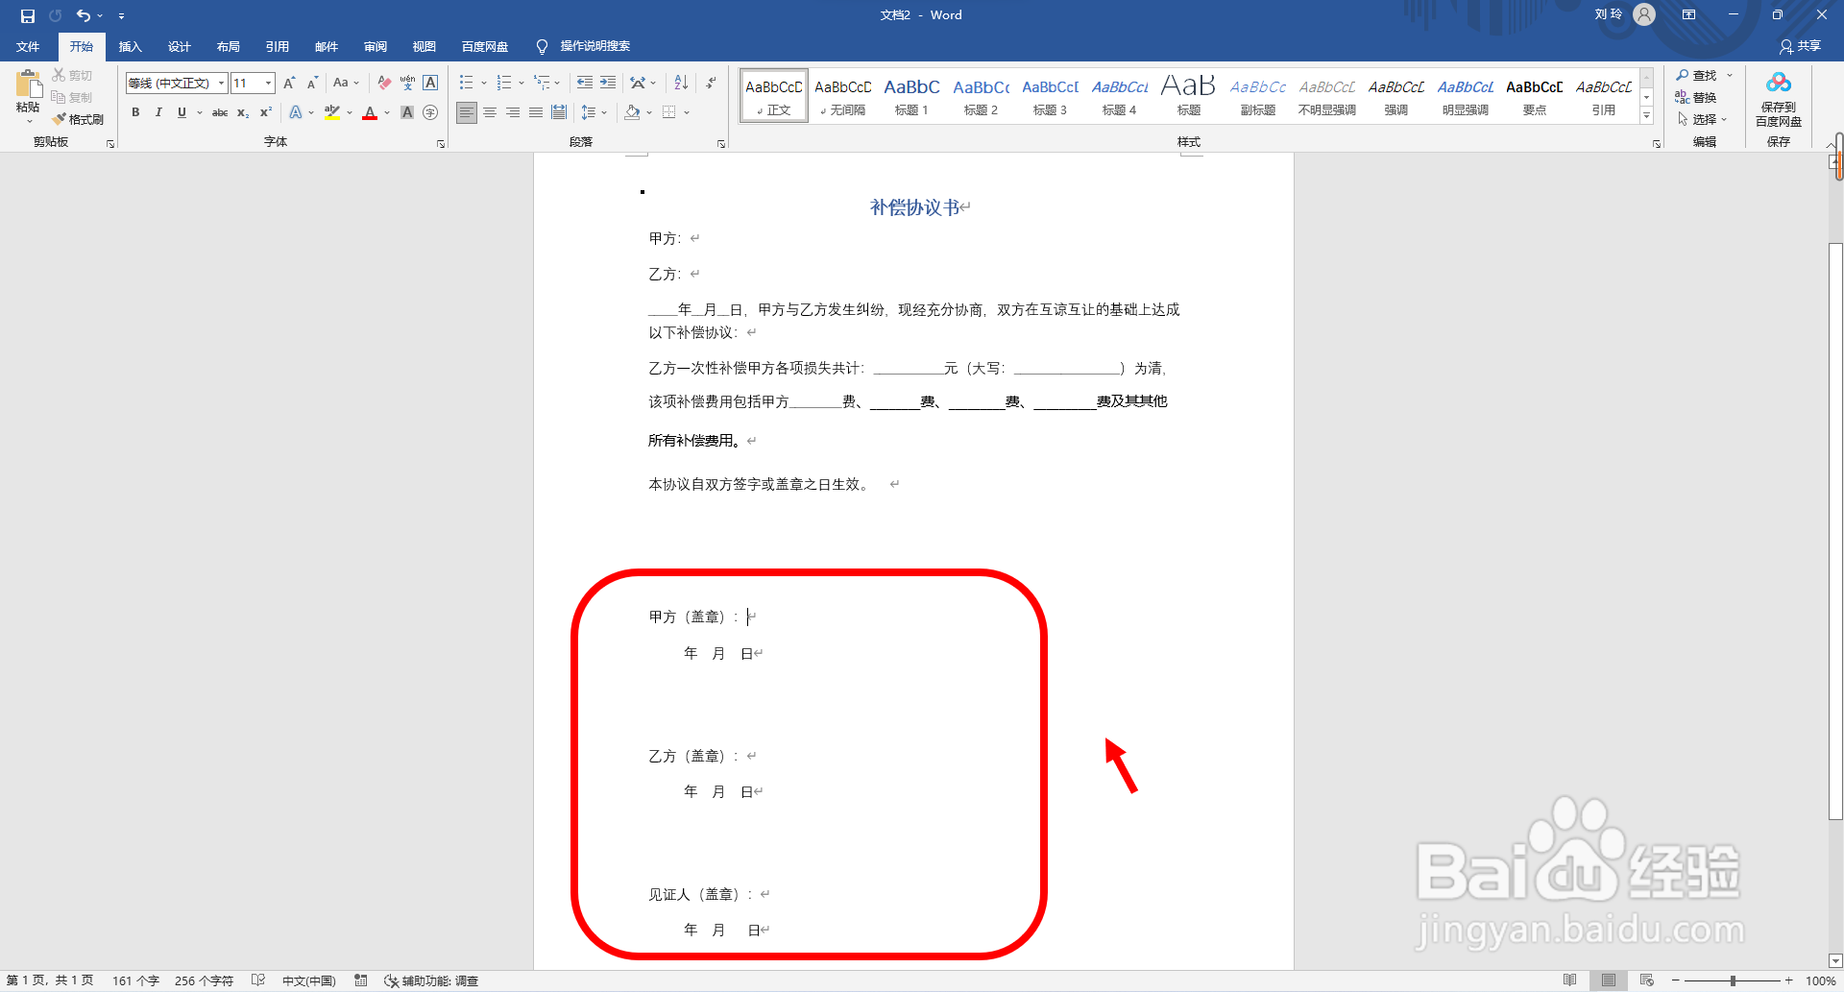Image resolution: width=1844 pixels, height=992 pixels.
Task: Click the zoom slider handle
Action: tap(1733, 980)
